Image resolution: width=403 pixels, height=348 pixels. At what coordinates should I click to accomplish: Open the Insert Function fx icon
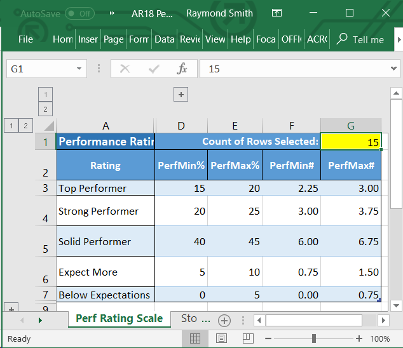pos(182,69)
